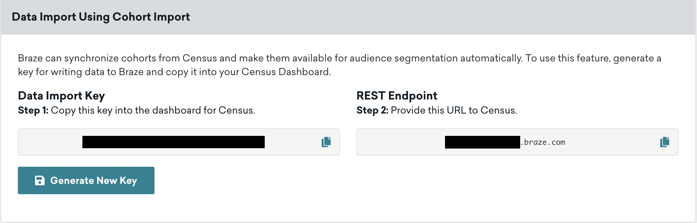Click the redacted REST endpoint subdomain

coord(482,142)
